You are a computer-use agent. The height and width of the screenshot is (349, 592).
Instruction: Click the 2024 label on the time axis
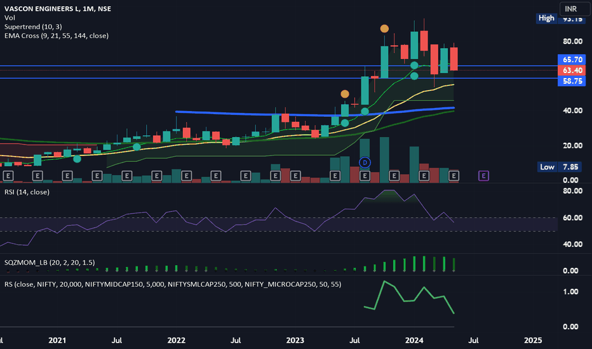click(x=414, y=340)
